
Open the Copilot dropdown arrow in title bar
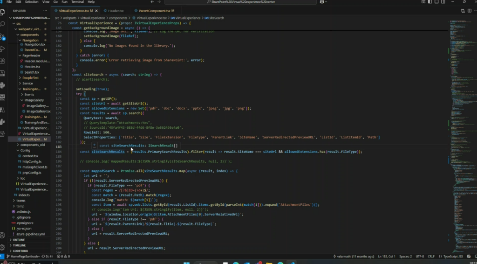[326, 2]
